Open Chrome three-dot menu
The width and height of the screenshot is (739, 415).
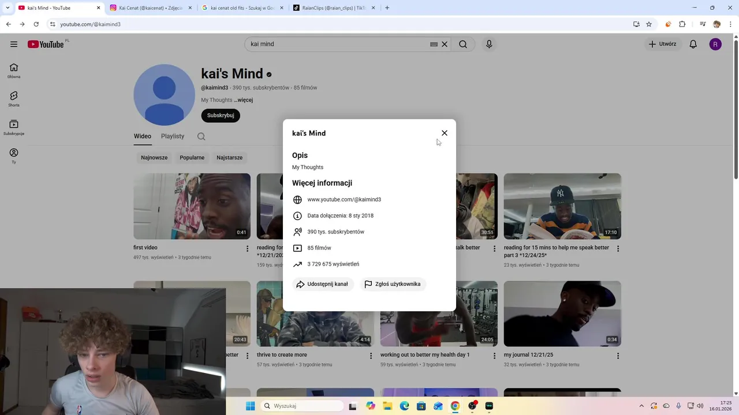tap(730, 24)
